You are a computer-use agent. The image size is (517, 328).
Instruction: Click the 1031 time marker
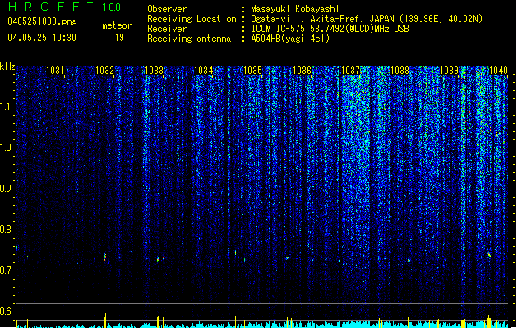(55, 71)
